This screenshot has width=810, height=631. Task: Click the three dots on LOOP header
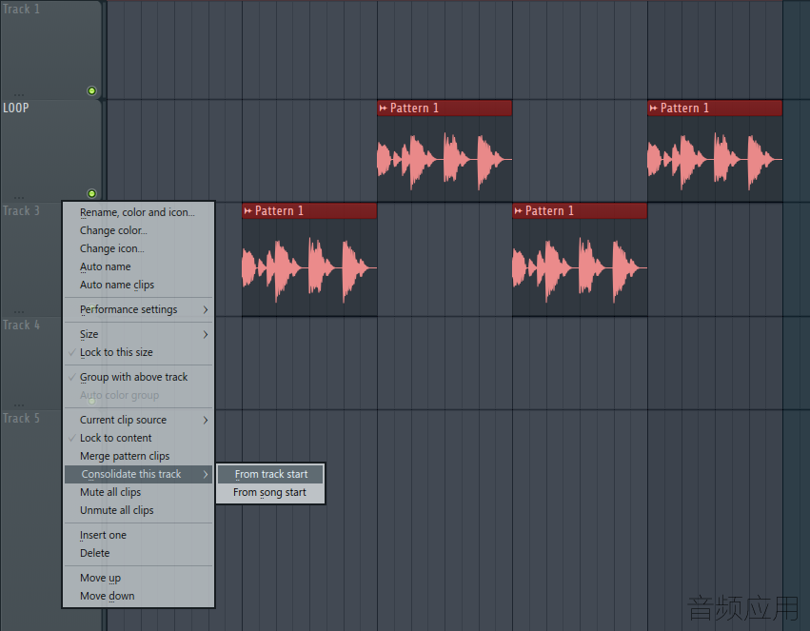click(19, 198)
